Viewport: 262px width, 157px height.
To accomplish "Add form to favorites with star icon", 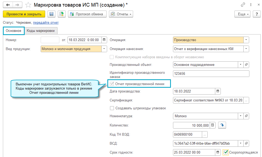I will pyautogui.click(x=28, y=5).
